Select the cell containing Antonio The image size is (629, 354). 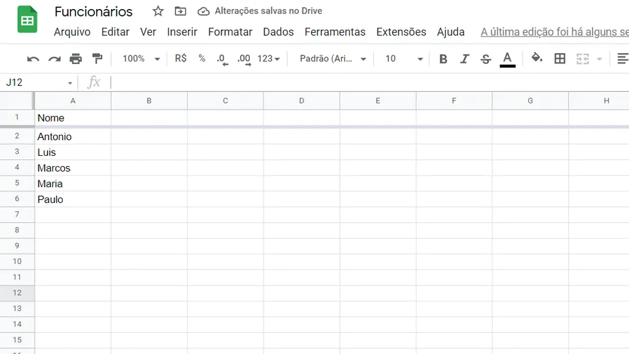(x=73, y=136)
